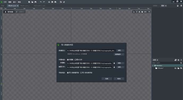The width and height of the screenshot is (183, 100).
Task: Select the library/ folder row
Action: tap(167, 68)
